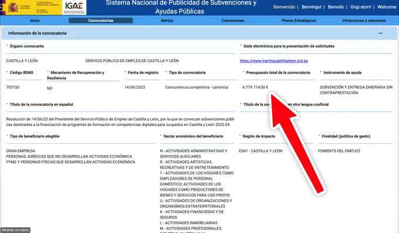Click the Sede electrónica para la presentación label
Image resolution: width=399 pixels, height=233 pixels.
[x=289, y=46]
